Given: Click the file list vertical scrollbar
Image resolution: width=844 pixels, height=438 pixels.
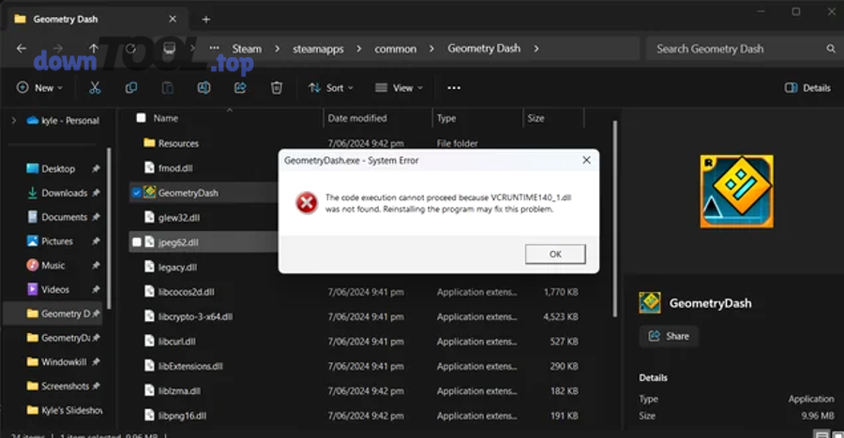Looking at the screenshot, I should tap(615, 219).
